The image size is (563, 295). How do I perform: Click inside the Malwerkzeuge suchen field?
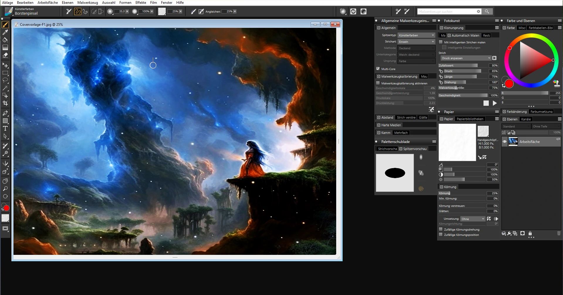pyautogui.click(x=447, y=11)
